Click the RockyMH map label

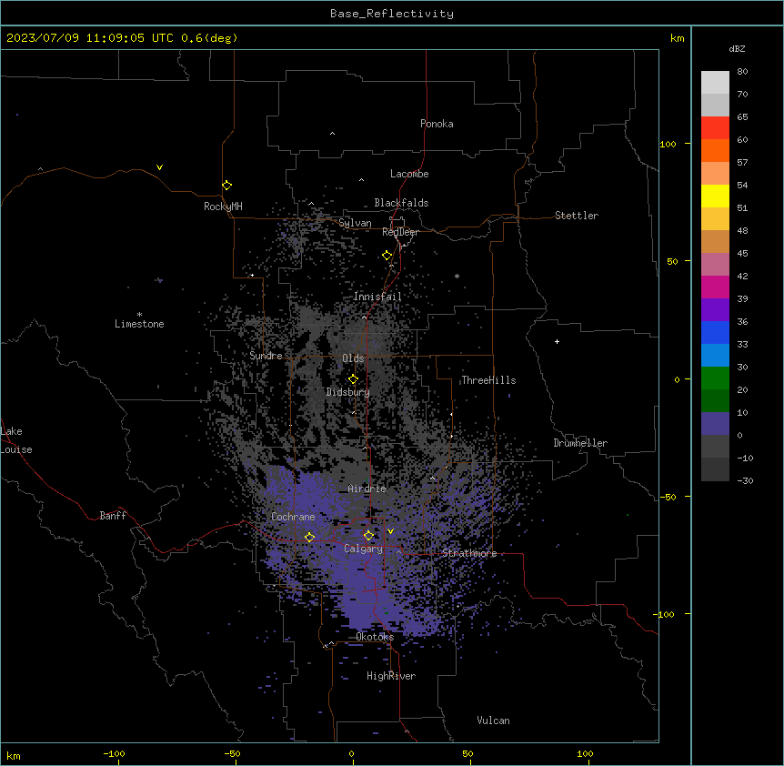pyautogui.click(x=223, y=207)
